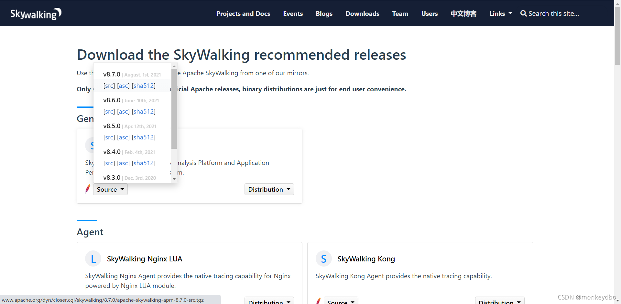Download v8.6.0 [src] link
Screen dimensions: 621x304
109,111
